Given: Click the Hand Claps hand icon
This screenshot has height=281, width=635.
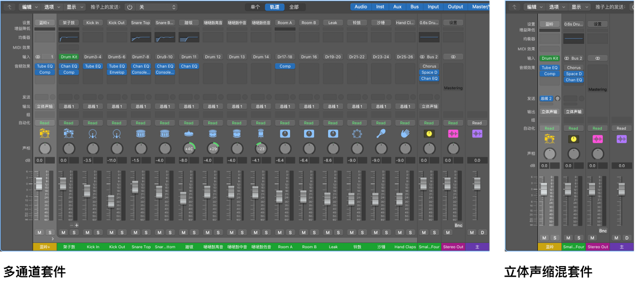Looking at the screenshot, I should (405, 134).
